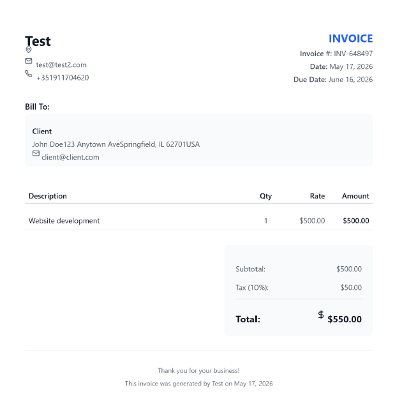Click the Tax (10%) label
395x413 pixels.
coord(252,288)
